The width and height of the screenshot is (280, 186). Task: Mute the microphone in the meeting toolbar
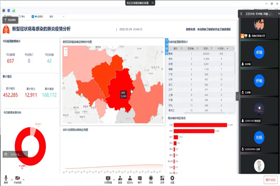click(7, 179)
